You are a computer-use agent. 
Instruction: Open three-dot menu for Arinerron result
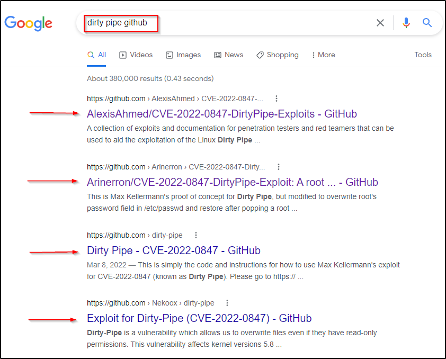[279, 167]
